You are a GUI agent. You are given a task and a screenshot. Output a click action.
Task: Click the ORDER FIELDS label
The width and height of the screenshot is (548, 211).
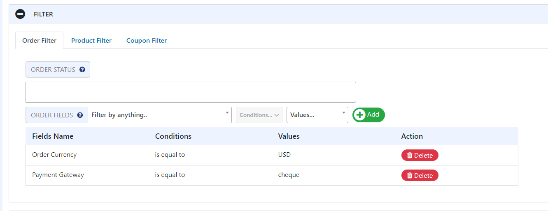(52, 115)
